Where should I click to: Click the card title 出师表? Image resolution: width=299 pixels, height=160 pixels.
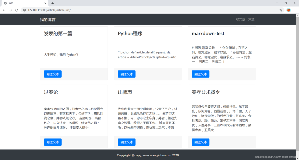click(x=125, y=92)
